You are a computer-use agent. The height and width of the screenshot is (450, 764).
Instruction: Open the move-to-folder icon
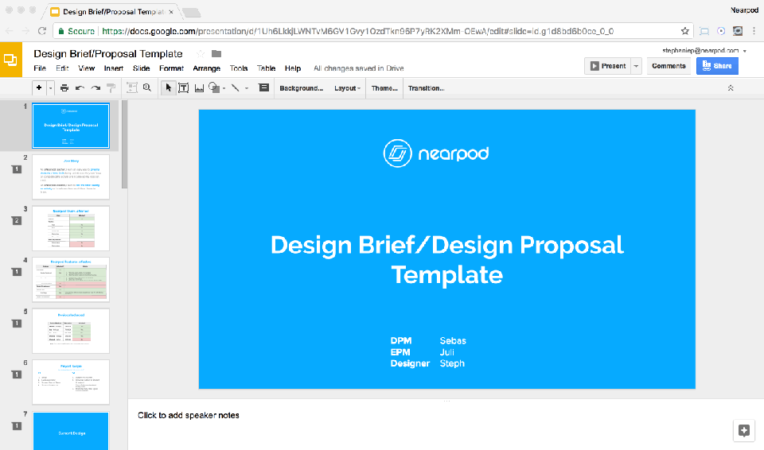(216, 53)
